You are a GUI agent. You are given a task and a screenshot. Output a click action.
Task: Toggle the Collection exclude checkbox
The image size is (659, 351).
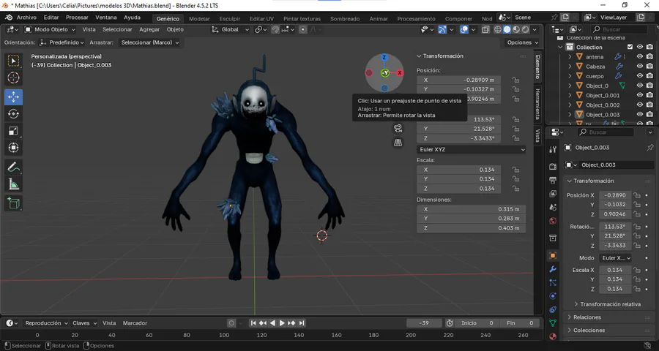[x=628, y=47]
